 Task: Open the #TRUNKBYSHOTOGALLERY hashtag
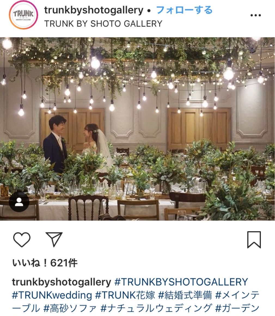(181, 282)
